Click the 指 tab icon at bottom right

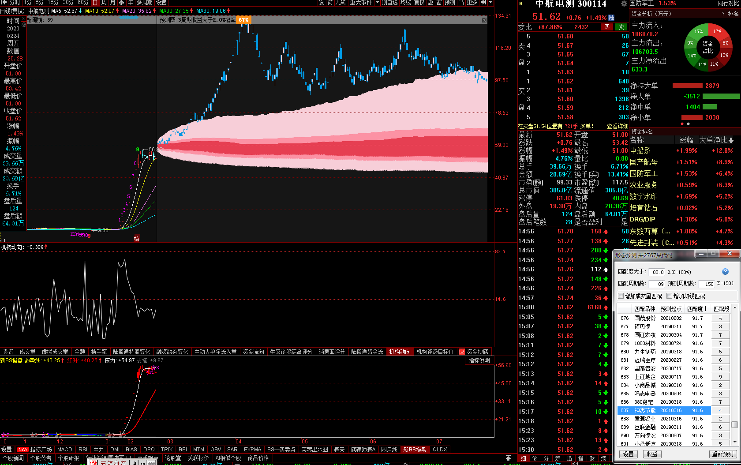(580, 458)
